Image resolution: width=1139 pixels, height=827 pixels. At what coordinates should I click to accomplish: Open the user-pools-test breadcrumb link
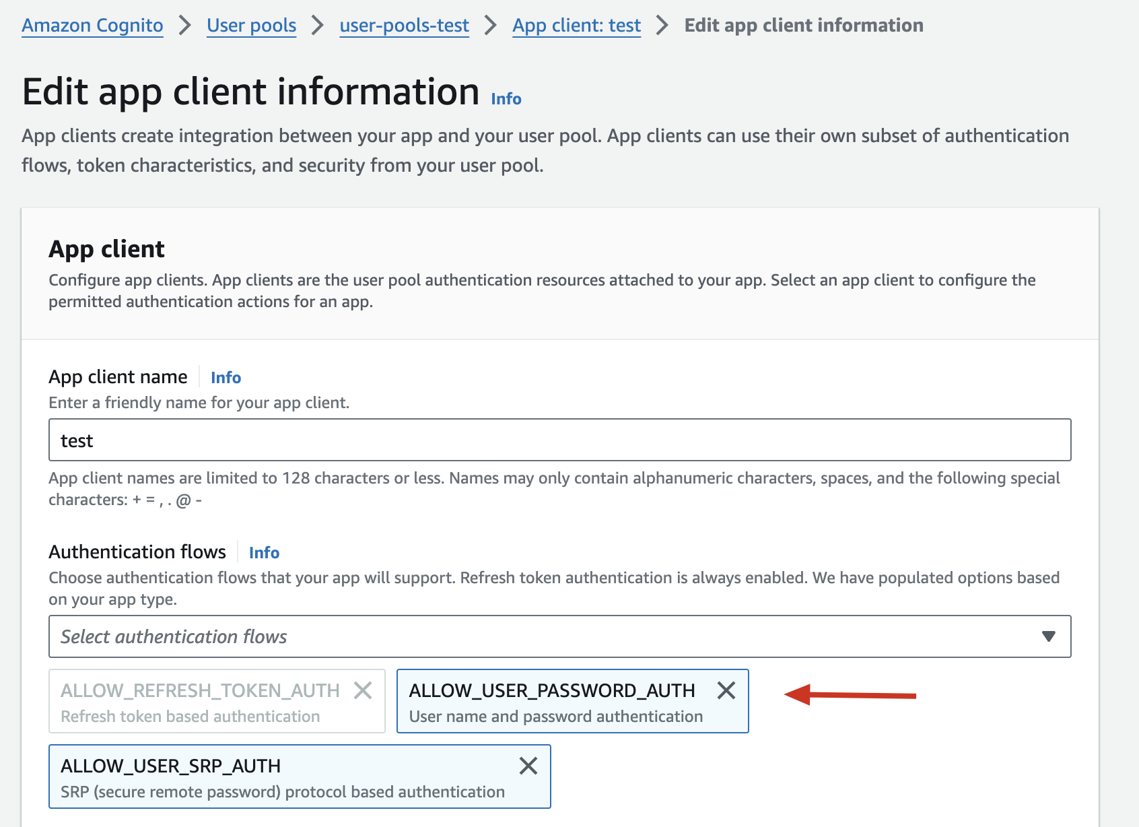pyautogui.click(x=404, y=26)
